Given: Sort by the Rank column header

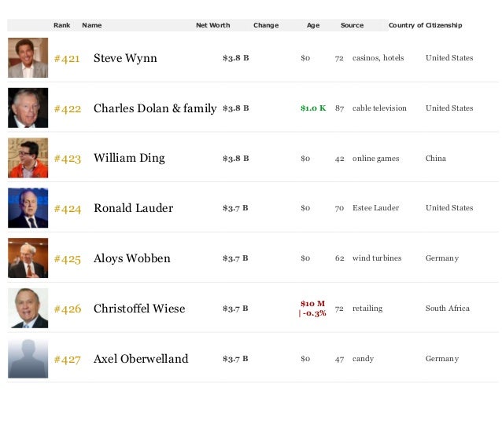Looking at the screenshot, I should pyautogui.click(x=62, y=25).
